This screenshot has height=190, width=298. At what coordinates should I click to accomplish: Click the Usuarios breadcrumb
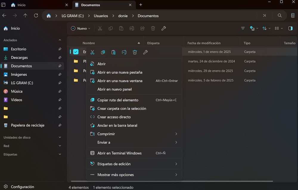(101, 16)
